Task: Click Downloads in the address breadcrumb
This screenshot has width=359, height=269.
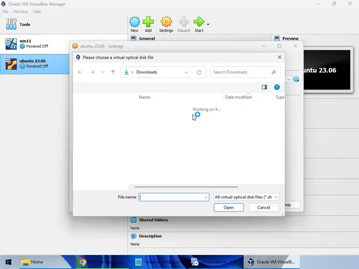Action: 147,72
